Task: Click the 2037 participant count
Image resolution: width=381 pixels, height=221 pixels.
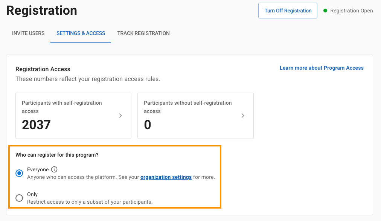Action: (x=36, y=125)
